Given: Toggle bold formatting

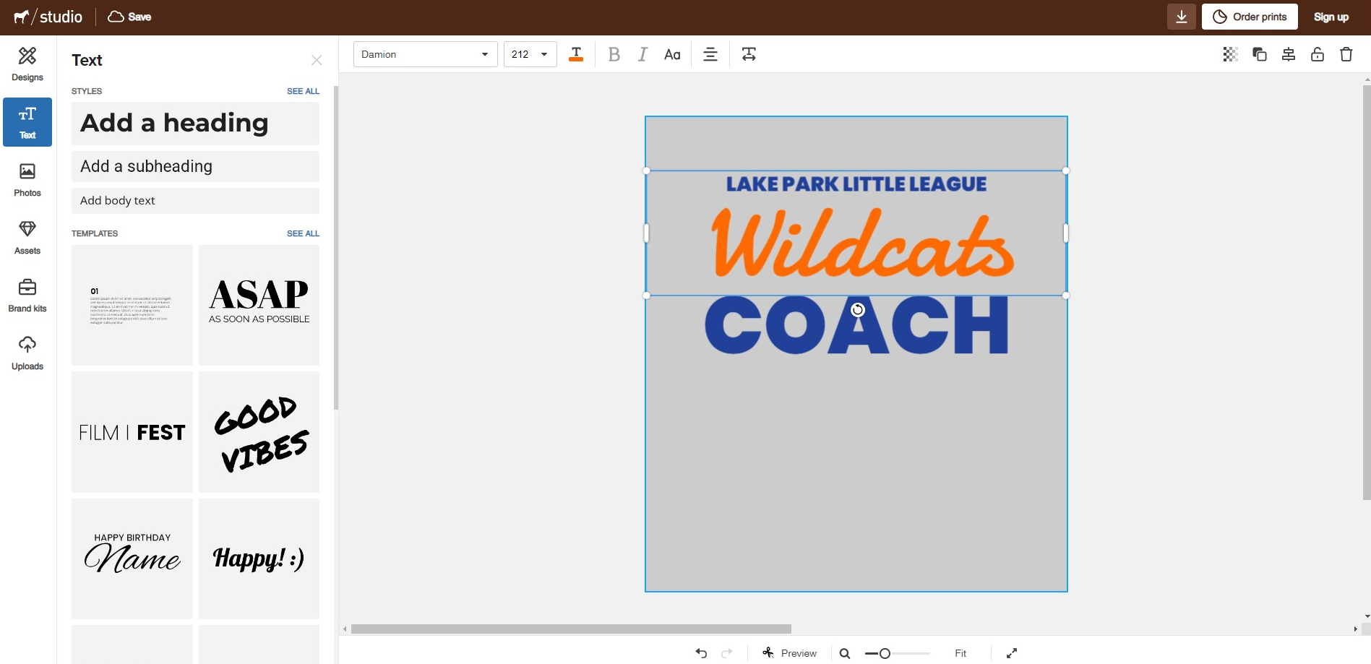Looking at the screenshot, I should pos(614,53).
